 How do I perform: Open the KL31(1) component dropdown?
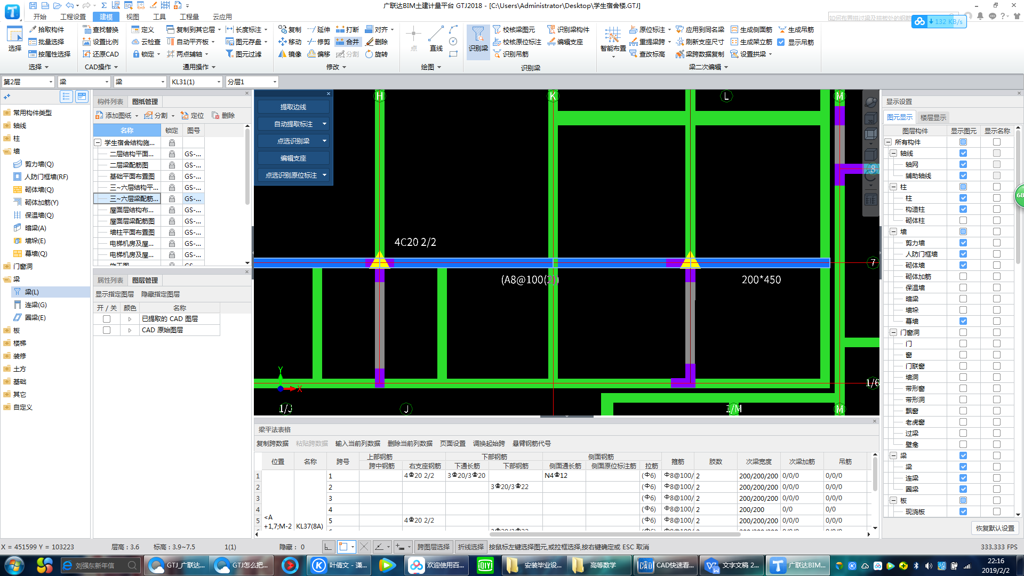coord(196,82)
